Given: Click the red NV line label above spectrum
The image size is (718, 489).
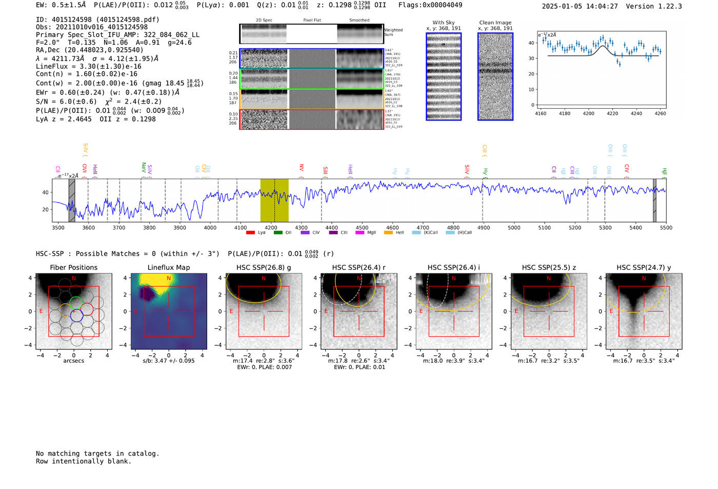Looking at the screenshot, I should click(x=302, y=168).
